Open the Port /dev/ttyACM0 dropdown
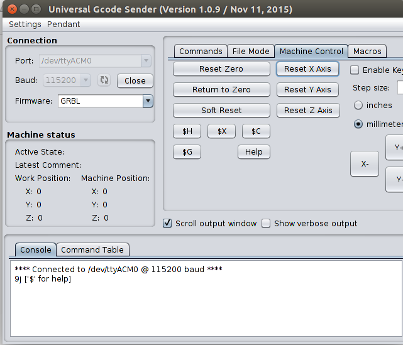403x345 pixels. [146, 60]
